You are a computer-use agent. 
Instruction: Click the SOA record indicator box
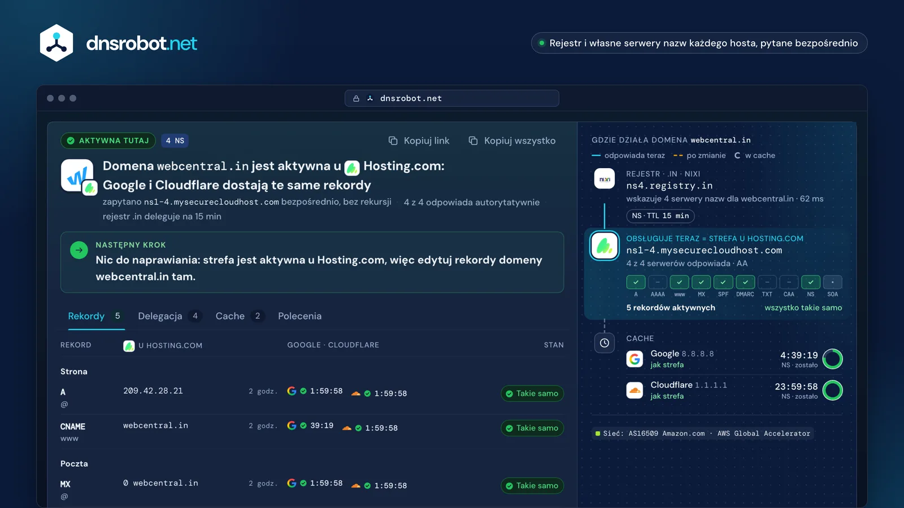[833, 282]
